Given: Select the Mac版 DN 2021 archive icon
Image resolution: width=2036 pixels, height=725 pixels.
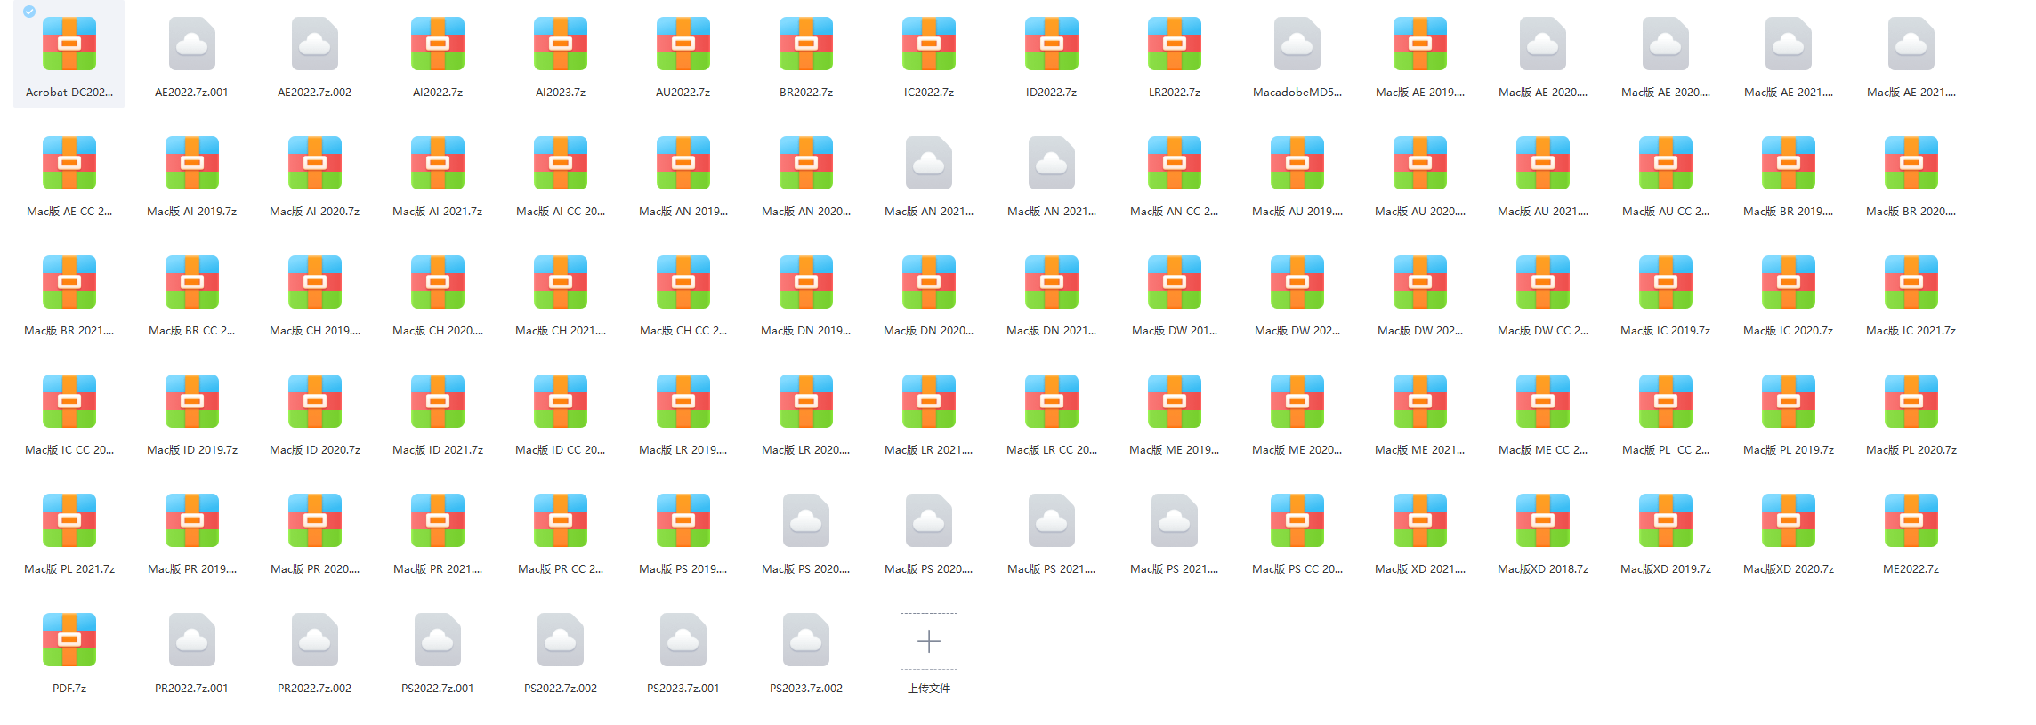Looking at the screenshot, I should 1052,282.
